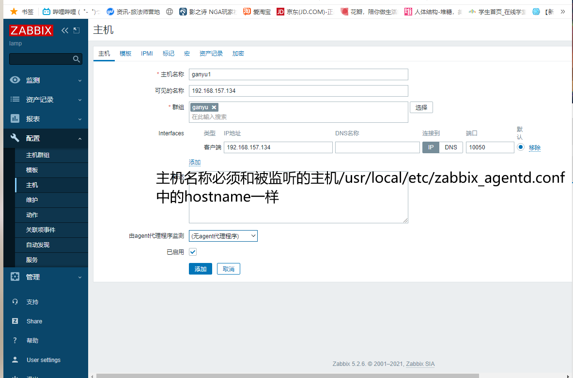Select the default interface radio button
The image size is (573, 378).
tap(521, 147)
